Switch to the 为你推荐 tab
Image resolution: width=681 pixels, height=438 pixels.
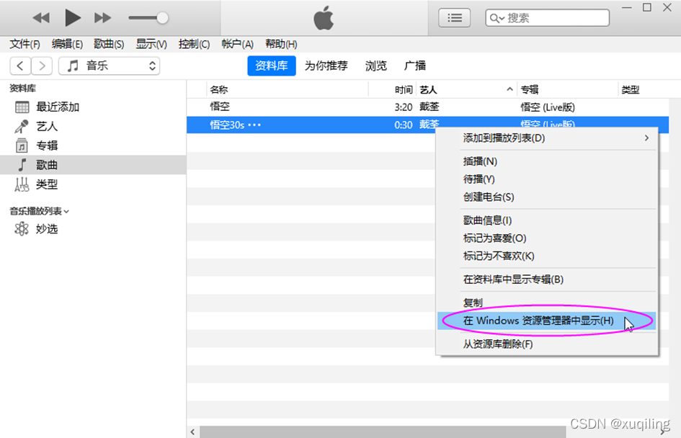(x=326, y=66)
